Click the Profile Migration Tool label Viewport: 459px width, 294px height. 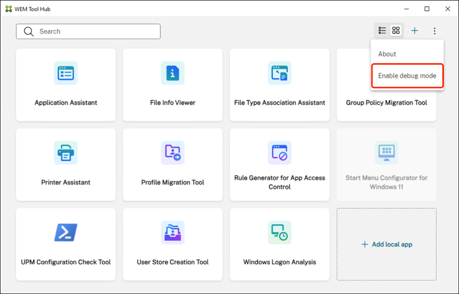click(x=173, y=183)
